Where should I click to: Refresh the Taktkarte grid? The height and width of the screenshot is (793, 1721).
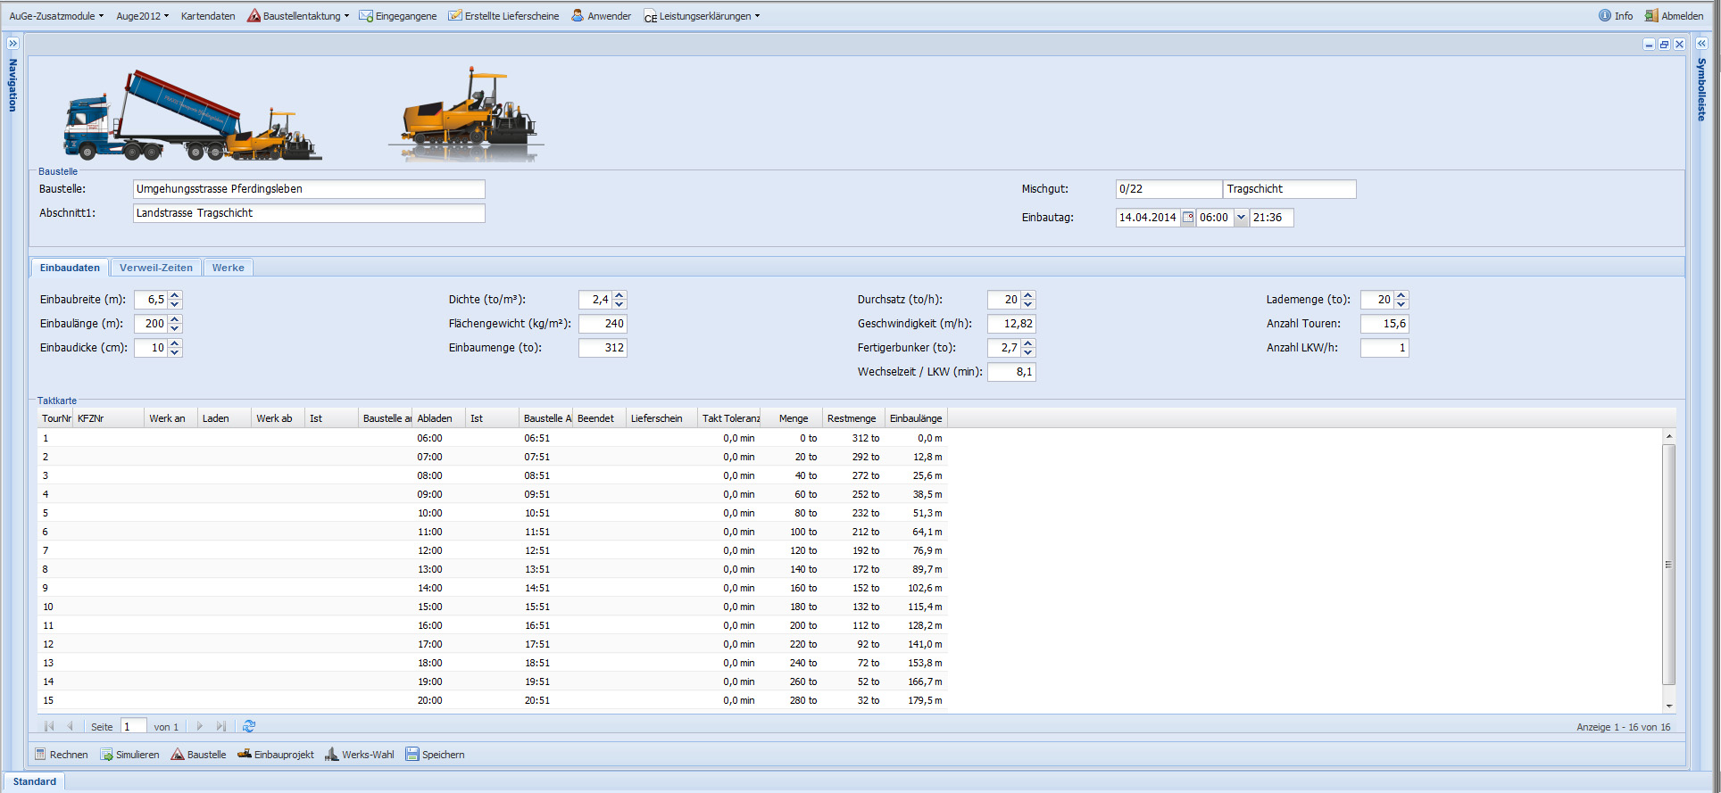249,726
